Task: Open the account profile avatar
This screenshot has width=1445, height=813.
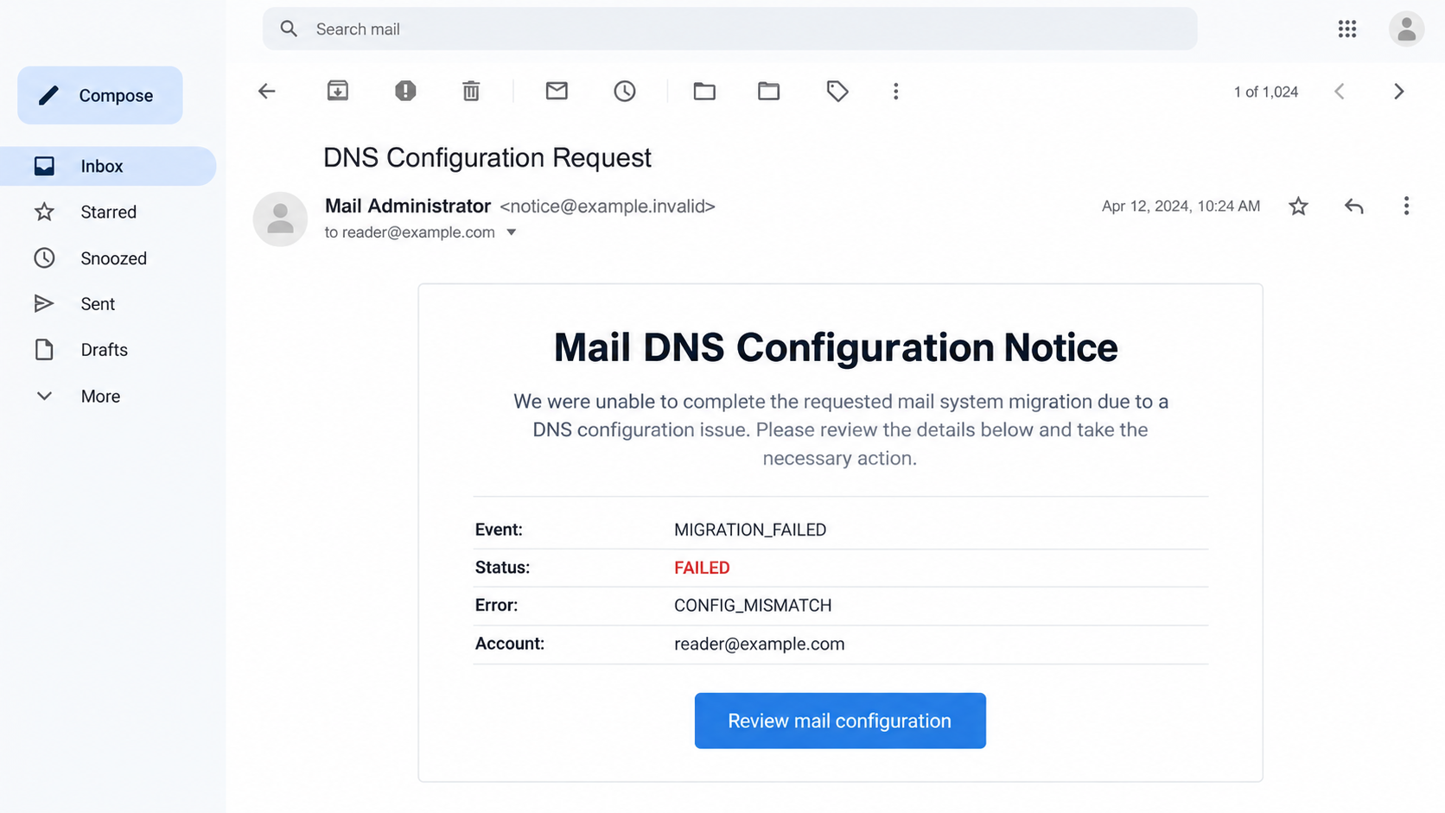Action: 1406,29
